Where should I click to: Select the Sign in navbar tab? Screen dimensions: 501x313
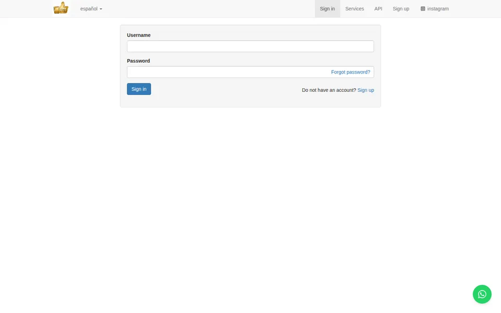(327, 9)
